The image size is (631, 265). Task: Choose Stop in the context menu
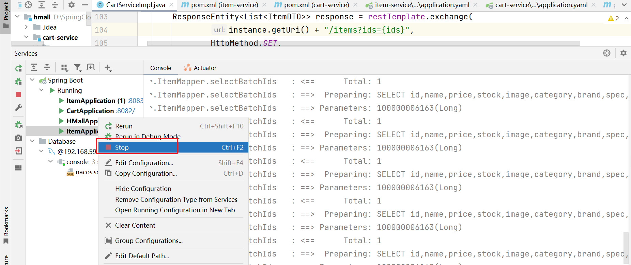click(x=174, y=147)
